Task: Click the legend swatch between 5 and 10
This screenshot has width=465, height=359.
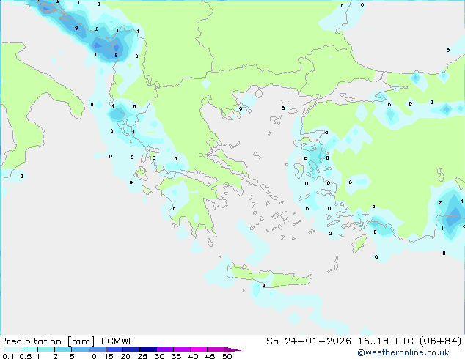Action: click(80, 349)
